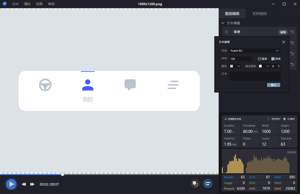The image size is (300, 194).
Task: Uncheck the 斜体 italic checkbox
Action: 273,59
